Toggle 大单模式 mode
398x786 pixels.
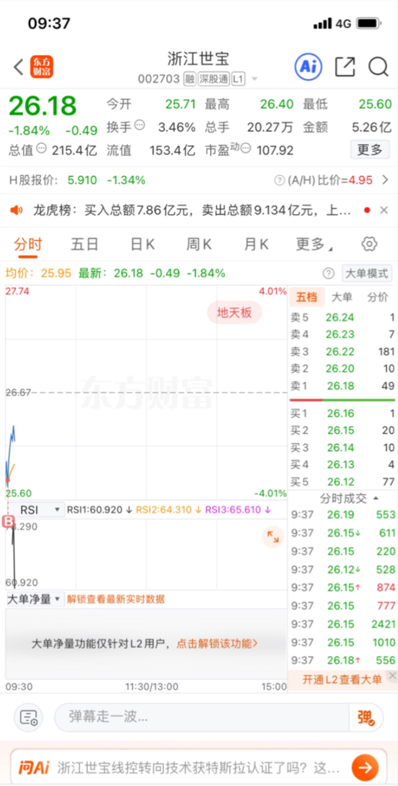tap(367, 273)
